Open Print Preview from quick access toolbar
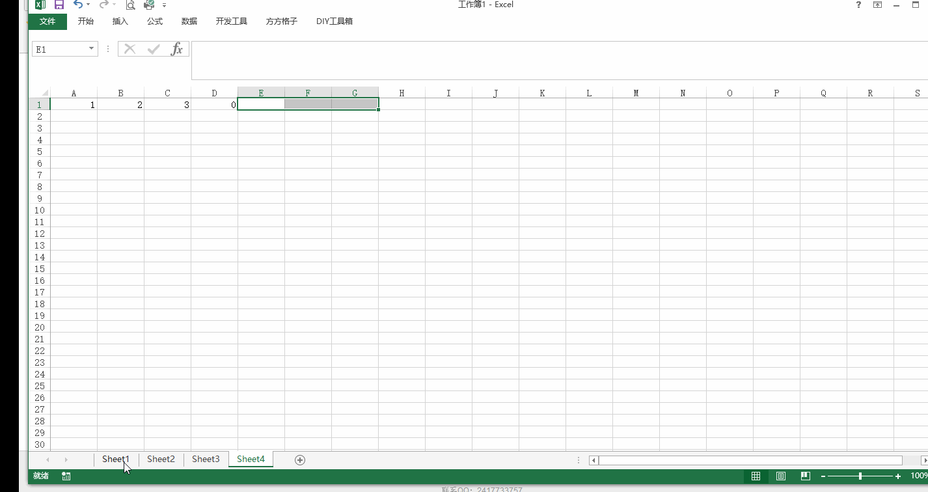 pyautogui.click(x=130, y=5)
